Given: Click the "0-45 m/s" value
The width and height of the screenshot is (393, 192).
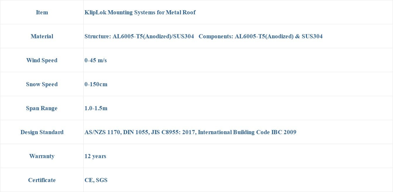Looking at the screenshot, I should (96, 60).
